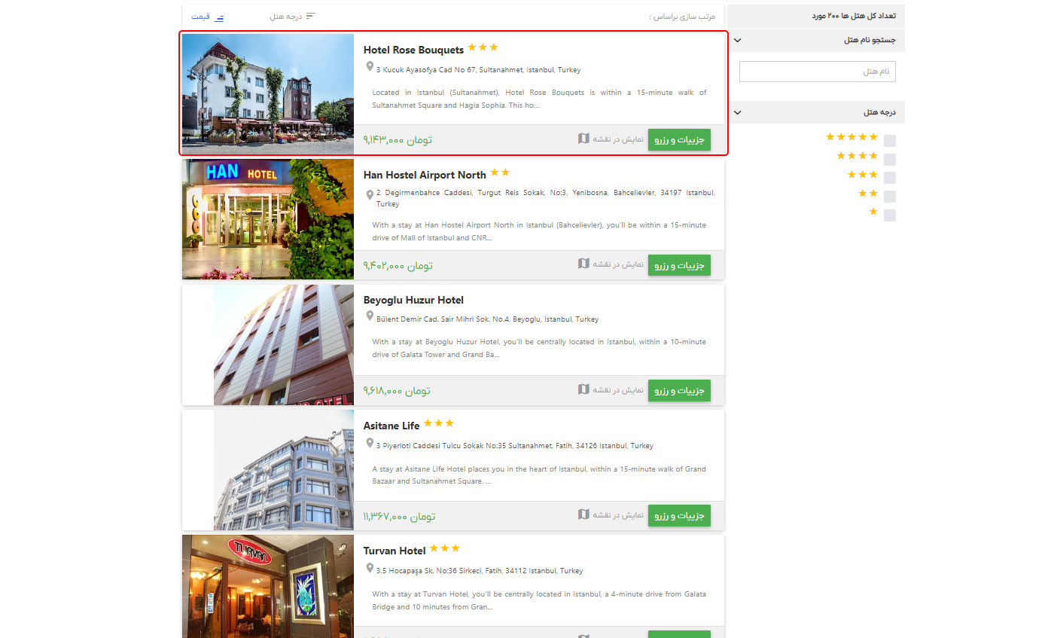The width and height of the screenshot is (1048, 638).
Task: Collapse the hotel name search section chevron
Action: coord(738,41)
